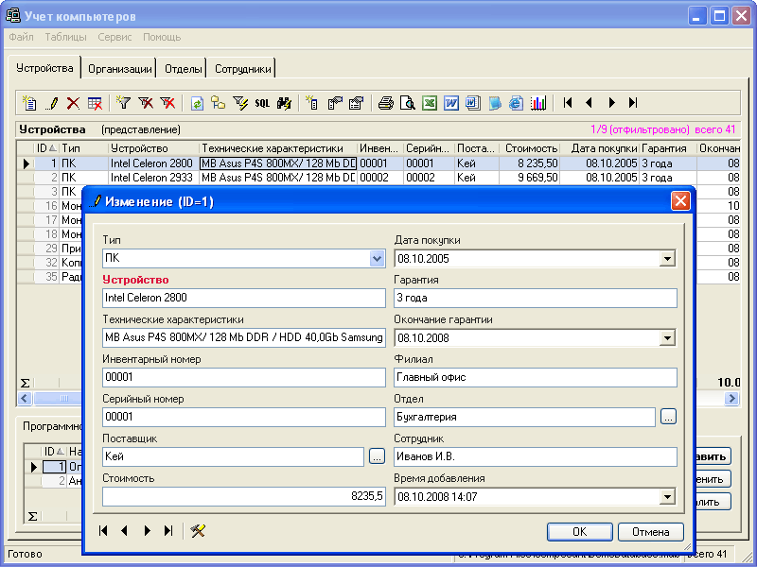This screenshot has height=567, width=757.
Task: Click the printer icon in toolbar
Action: (x=385, y=103)
